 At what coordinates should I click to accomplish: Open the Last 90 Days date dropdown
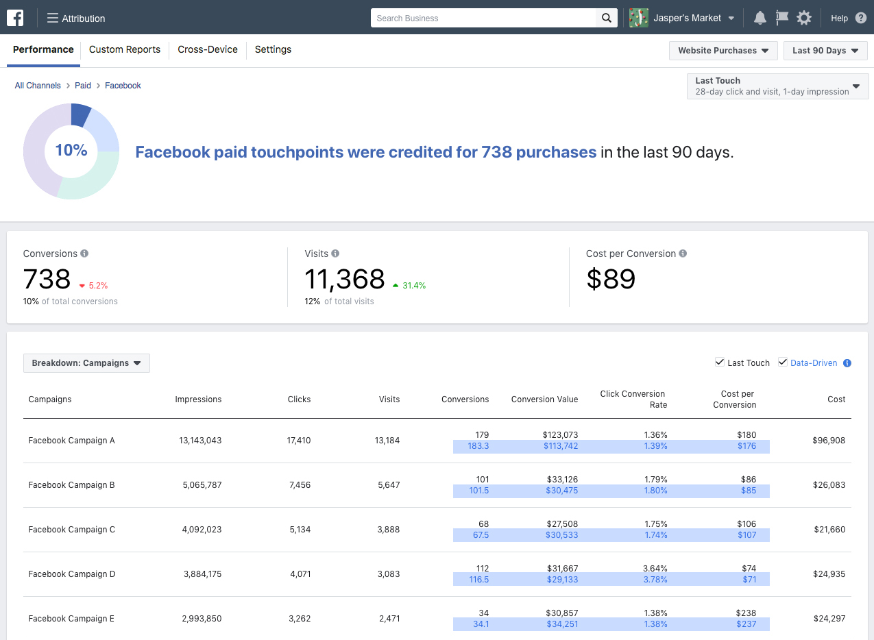click(x=825, y=50)
